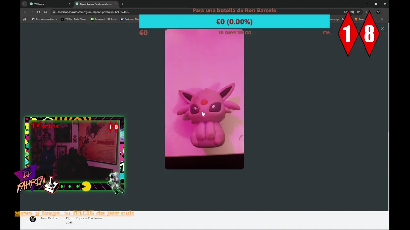410x230 pixels.
Task: Click the 10 € price text
Action: click(x=69, y=223)
